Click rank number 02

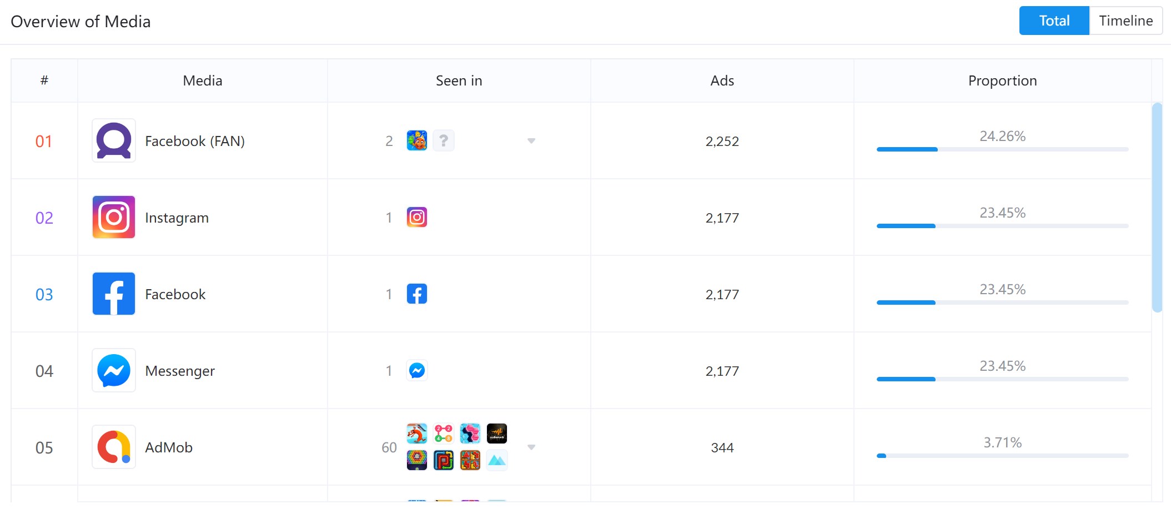point(44,218)
